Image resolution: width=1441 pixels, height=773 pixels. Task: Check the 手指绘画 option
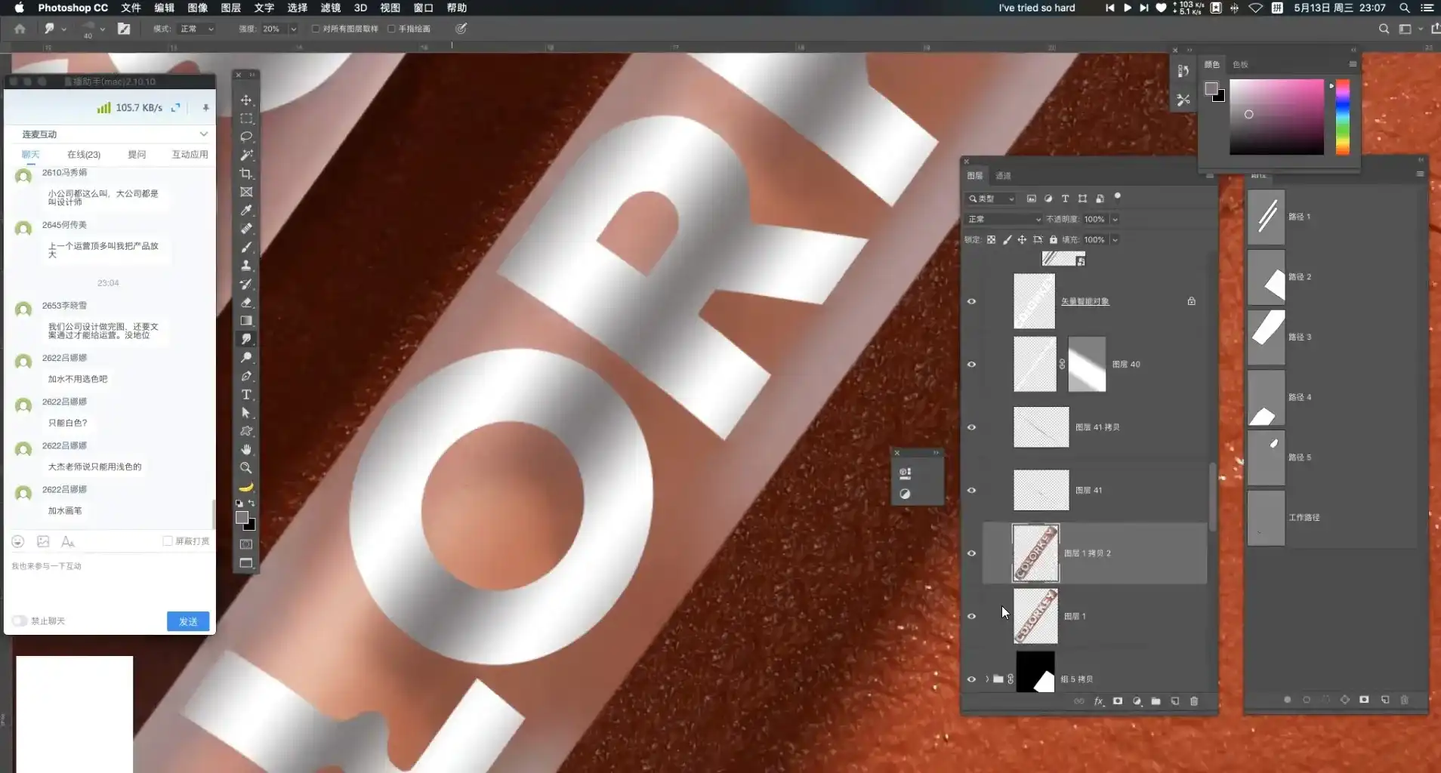[391, 29]
